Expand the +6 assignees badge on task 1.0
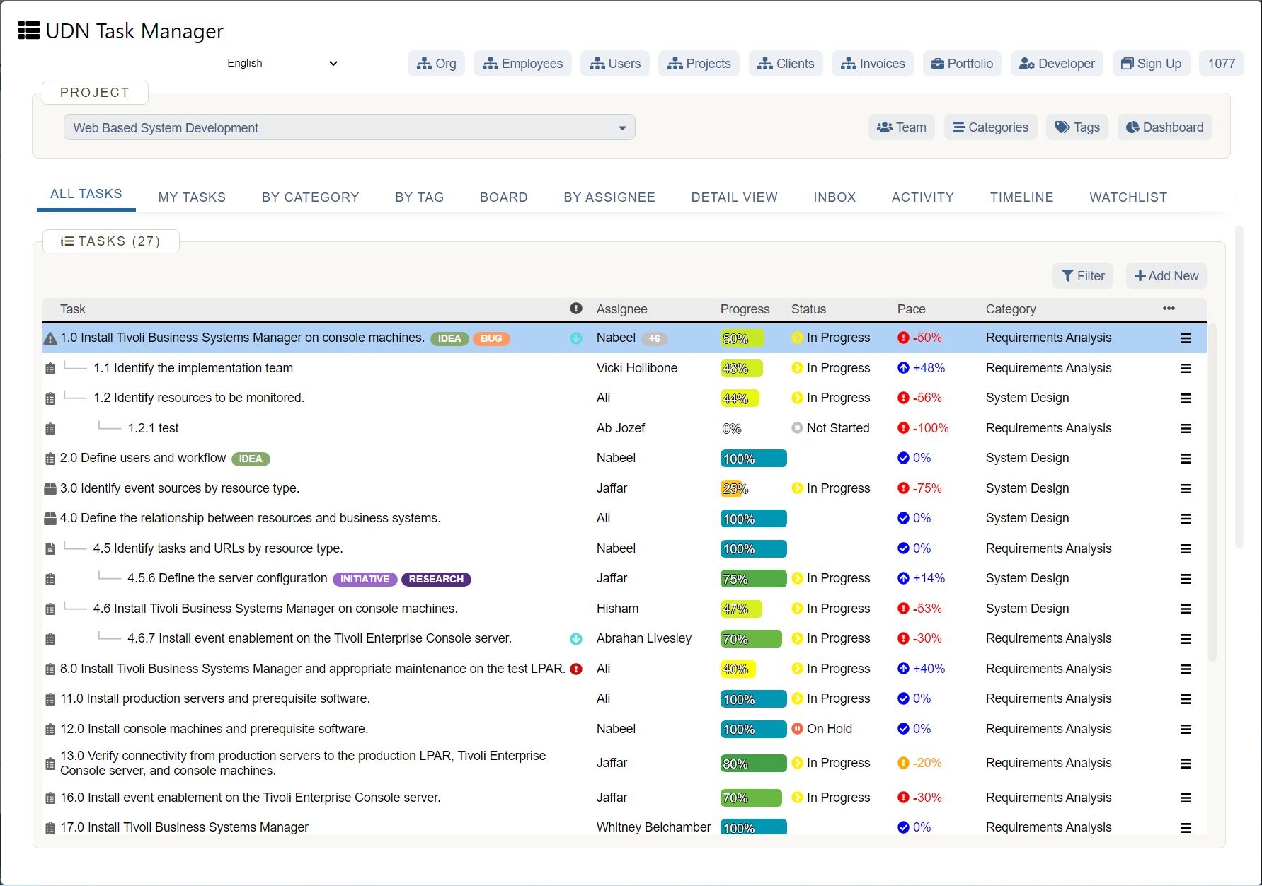This screenshot has width=1262, height=886. [x=654, y=338]
